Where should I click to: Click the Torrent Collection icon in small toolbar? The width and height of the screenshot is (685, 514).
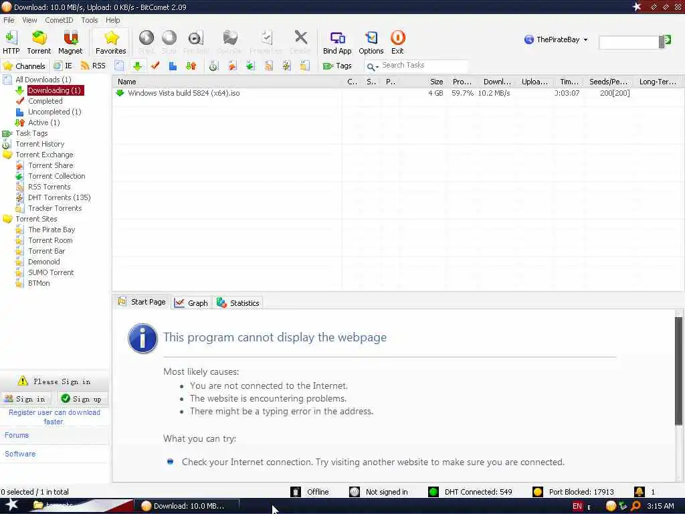click(x=250, y=66)
